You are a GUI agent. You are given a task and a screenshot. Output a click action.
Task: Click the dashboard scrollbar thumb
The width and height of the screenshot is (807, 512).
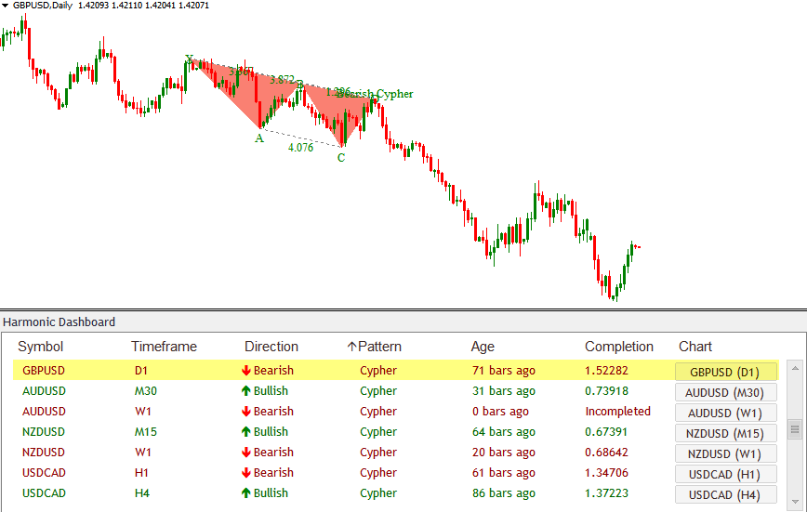pos(795,428)
